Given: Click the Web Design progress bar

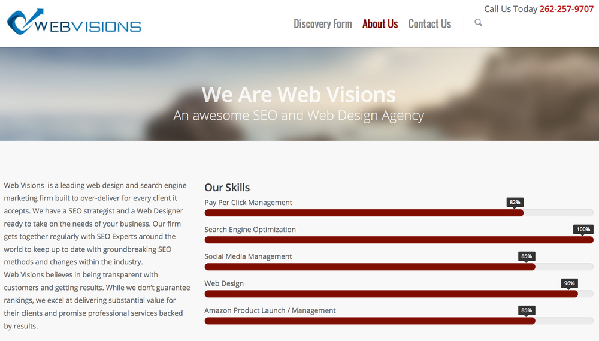Looking at the screenshot, I should pos(399,294).
